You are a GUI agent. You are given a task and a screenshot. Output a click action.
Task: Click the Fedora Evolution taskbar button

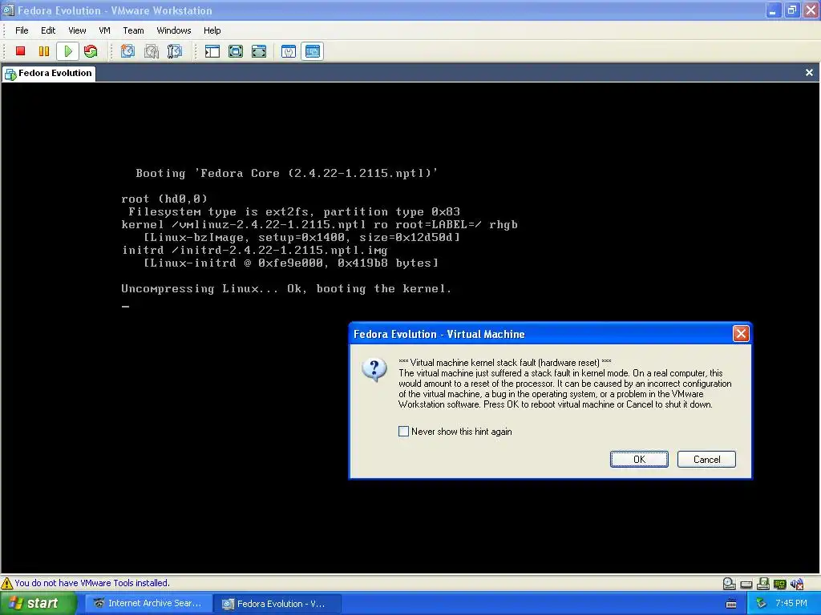coord(278,604)
